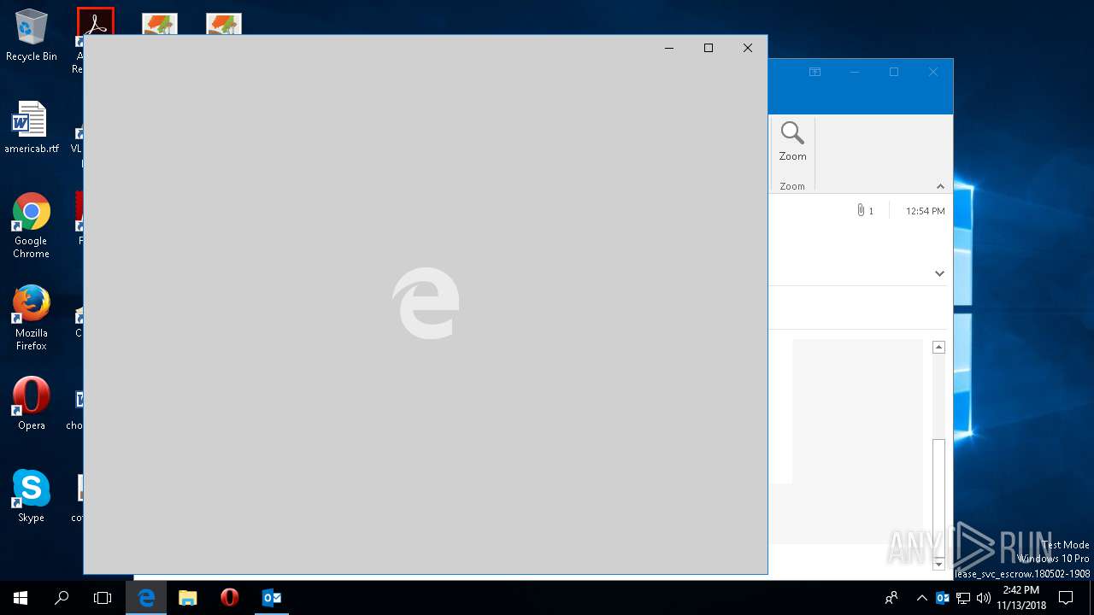This screenshot has width=1094, height=615.
Task: Click Outlook message scrollbar up arrow
Action: coord(938,347)
